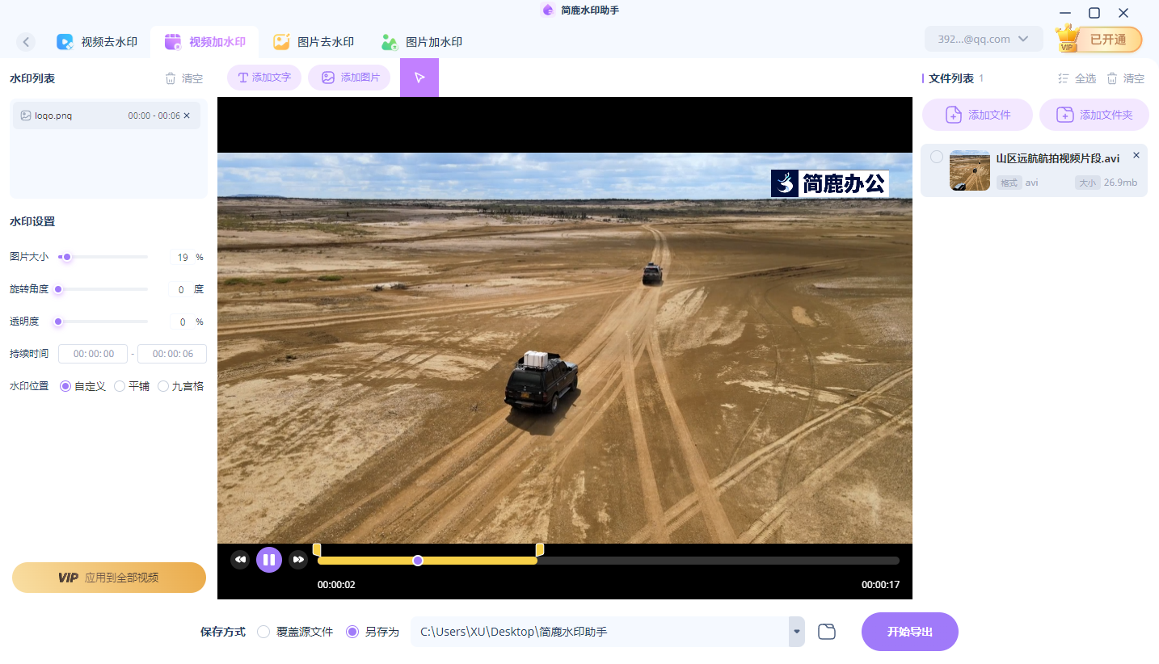Open the 视频去水印 tab

pos(98,42)
